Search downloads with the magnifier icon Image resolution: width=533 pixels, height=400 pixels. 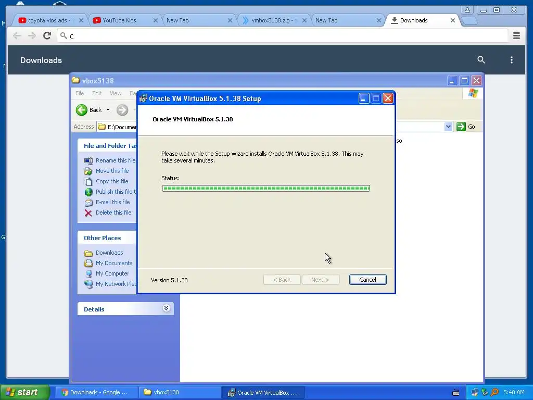click(481, 60)
